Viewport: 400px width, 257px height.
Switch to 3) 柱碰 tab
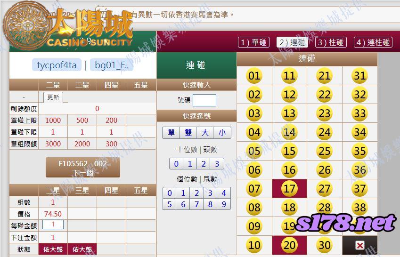pyautogui.click(x=331, y=42)
